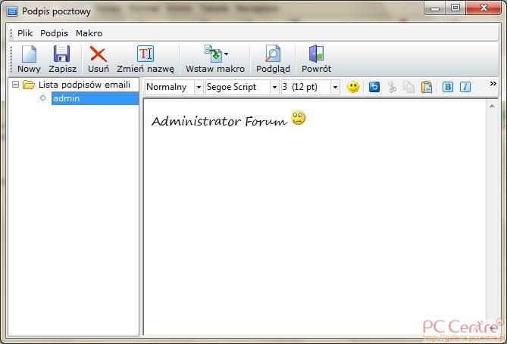The image size is (507, 344).
Task: Click the Nowy (new signature) icon
Action: pyautogui.click(x=29, y=54)
